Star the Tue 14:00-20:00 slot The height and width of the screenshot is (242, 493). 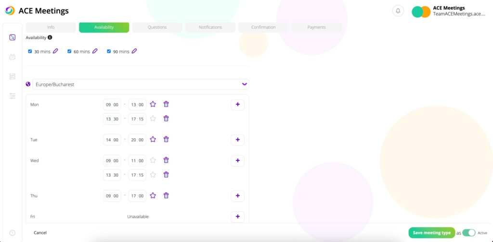click(x=153, y=139)
